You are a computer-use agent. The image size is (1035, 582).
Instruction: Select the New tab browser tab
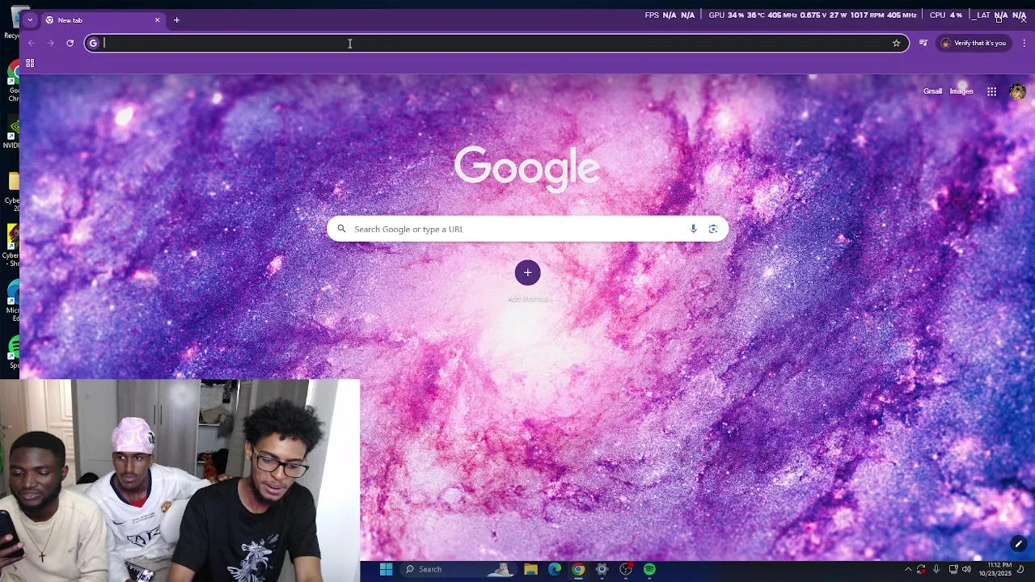click(103, 20)
